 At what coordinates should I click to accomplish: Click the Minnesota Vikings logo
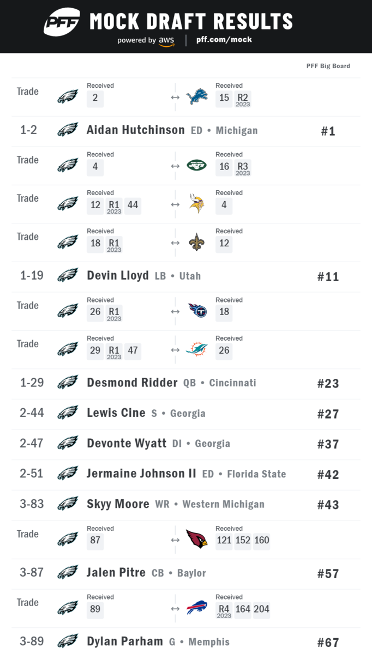tap(196, 203)
